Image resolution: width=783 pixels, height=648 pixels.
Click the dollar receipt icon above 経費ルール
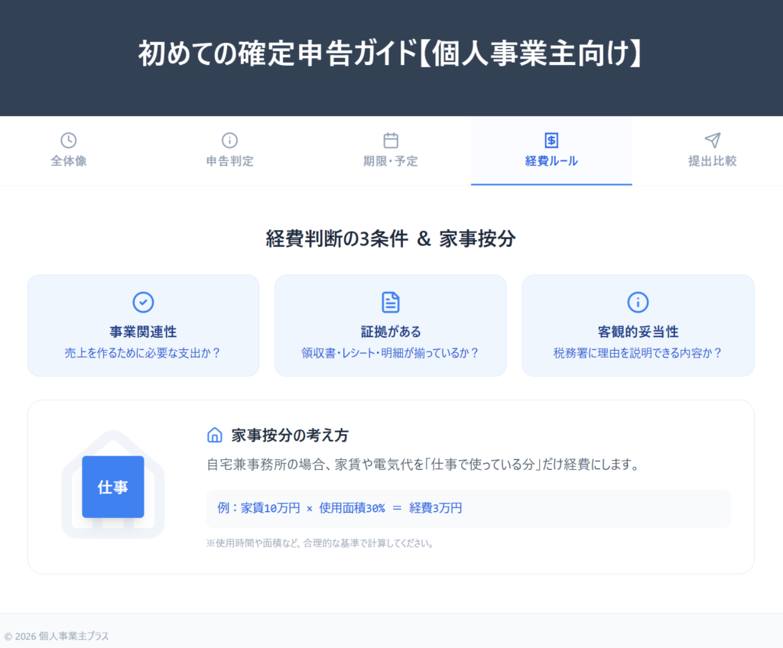(551, 140)
